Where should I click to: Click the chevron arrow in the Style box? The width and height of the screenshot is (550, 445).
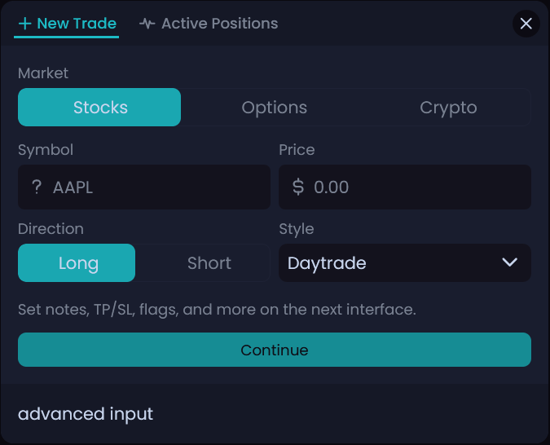click(x=510, y=262)
